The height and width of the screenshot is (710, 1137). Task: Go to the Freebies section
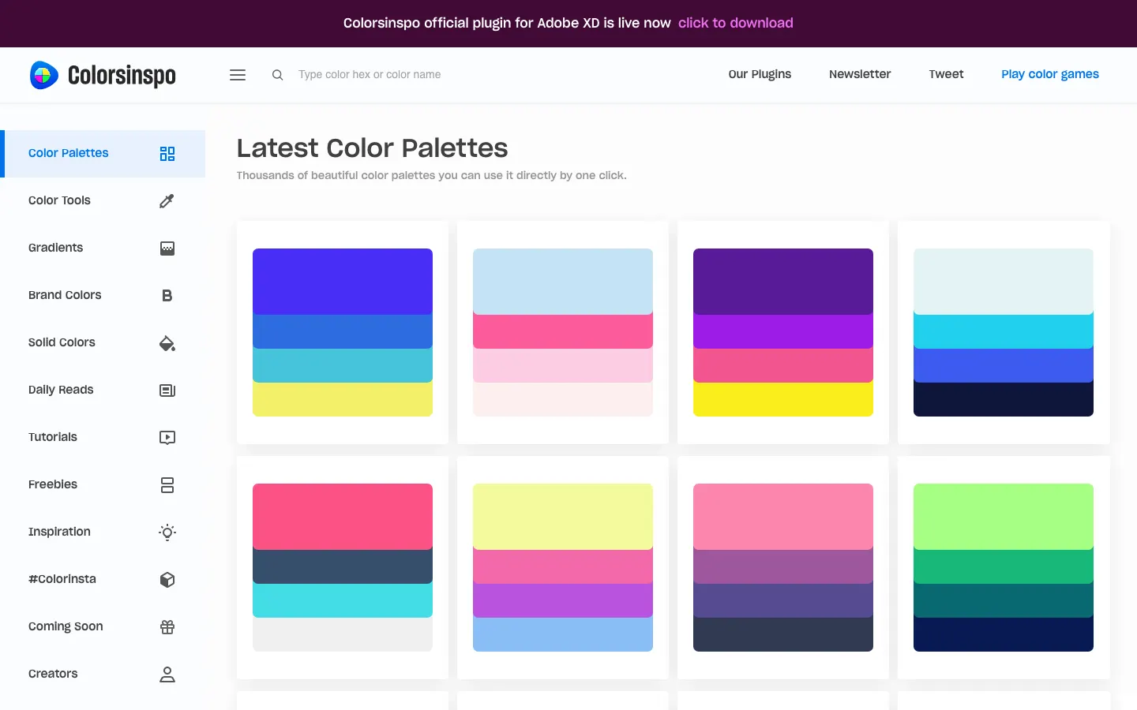(x=53, y=484)
